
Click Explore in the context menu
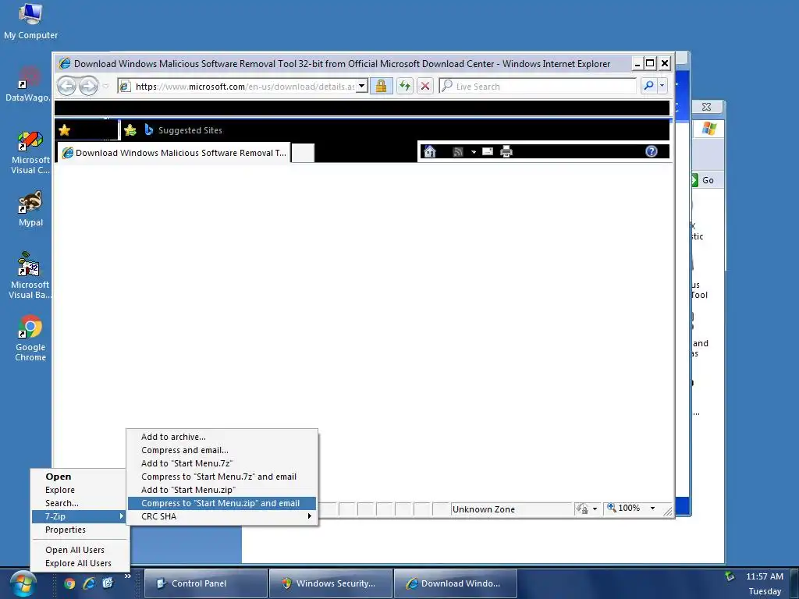[x=79, y=490]
